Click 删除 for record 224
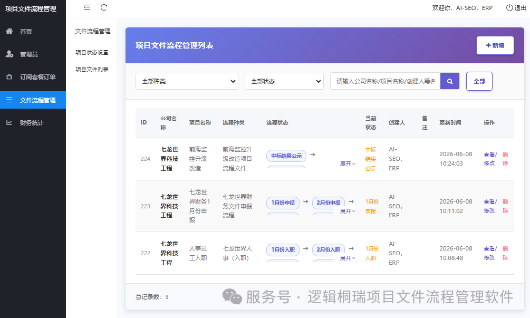Image resolution: width=530 pixels, height=318 pixels. click(505, 159)
